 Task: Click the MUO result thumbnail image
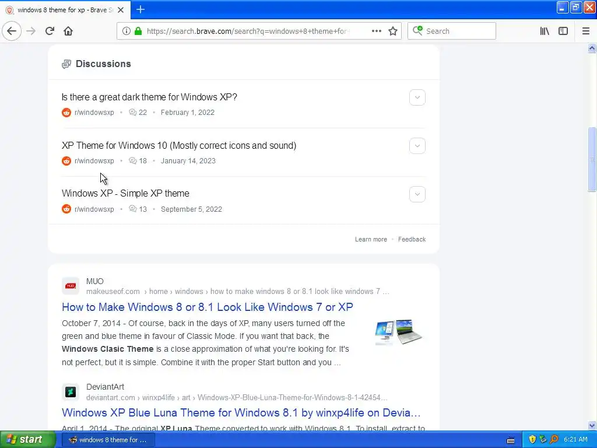(398, 332)
